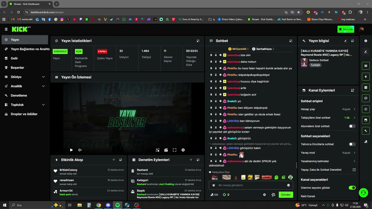372x209 pixels.
Task: Expand the Stüdyo sidebar section
Action: point(25,77)
